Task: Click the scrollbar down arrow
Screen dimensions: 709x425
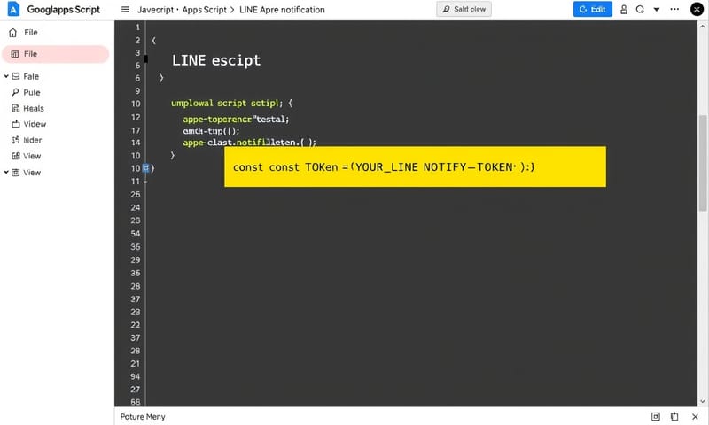Action: [702, 401]
